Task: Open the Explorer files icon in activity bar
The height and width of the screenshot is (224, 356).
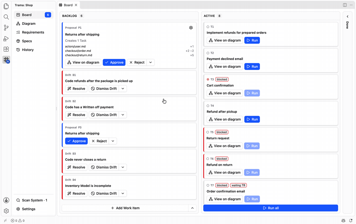Action: 6,6
